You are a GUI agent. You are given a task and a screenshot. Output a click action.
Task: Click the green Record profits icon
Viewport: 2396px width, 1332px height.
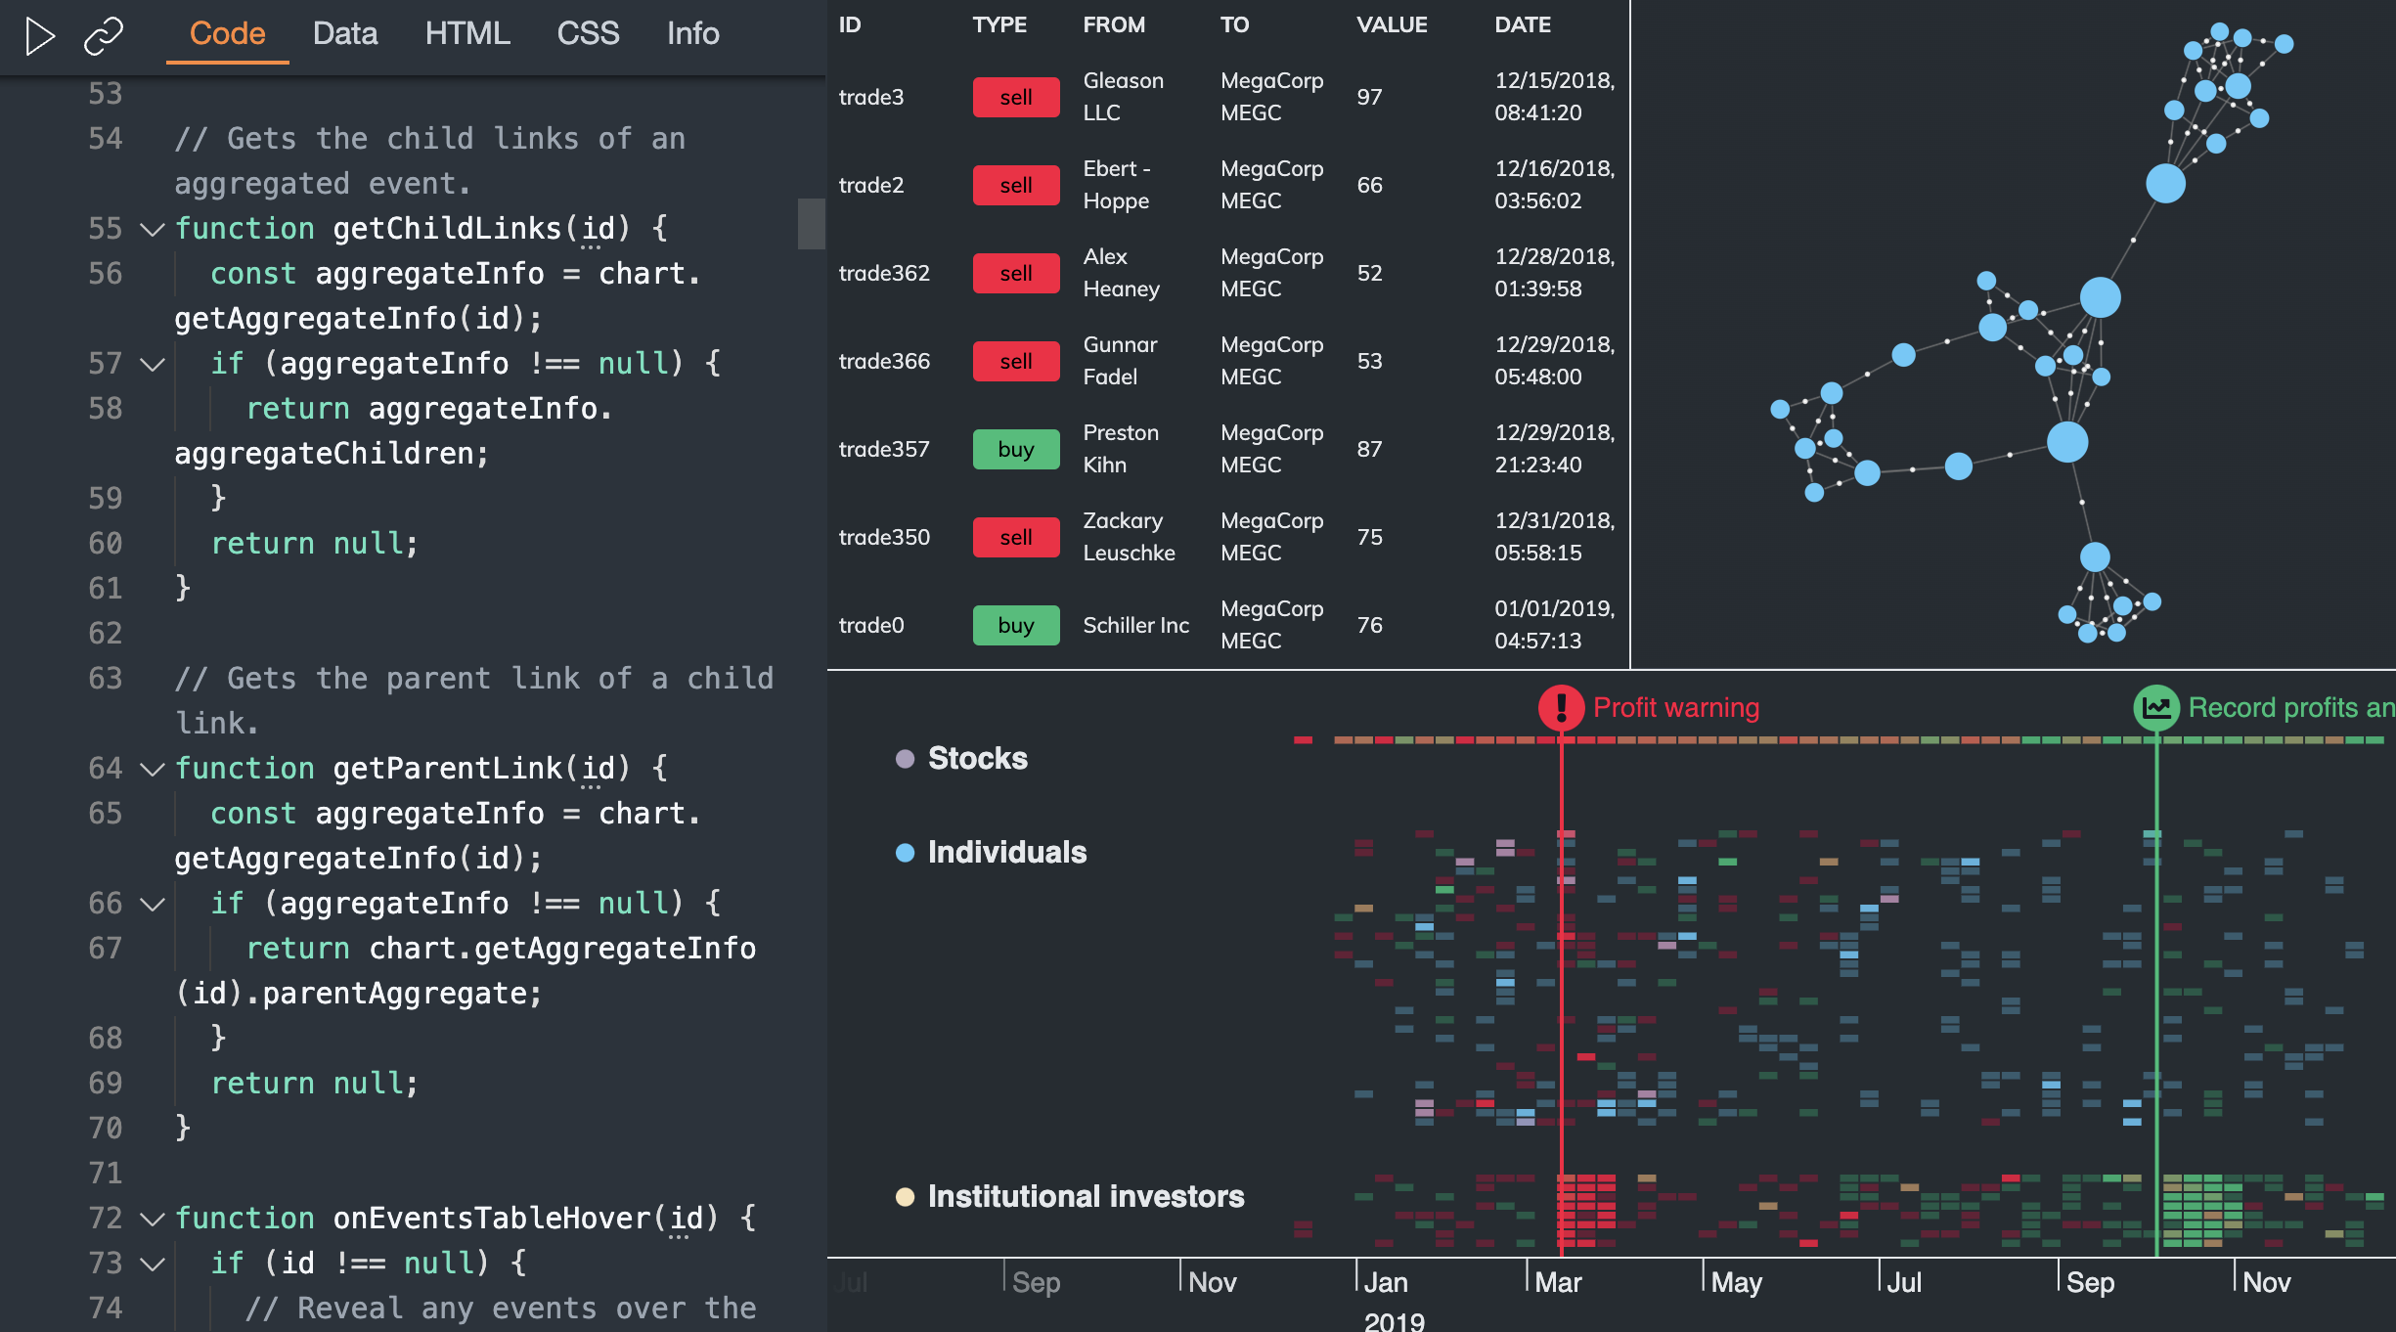(2154, 707)
